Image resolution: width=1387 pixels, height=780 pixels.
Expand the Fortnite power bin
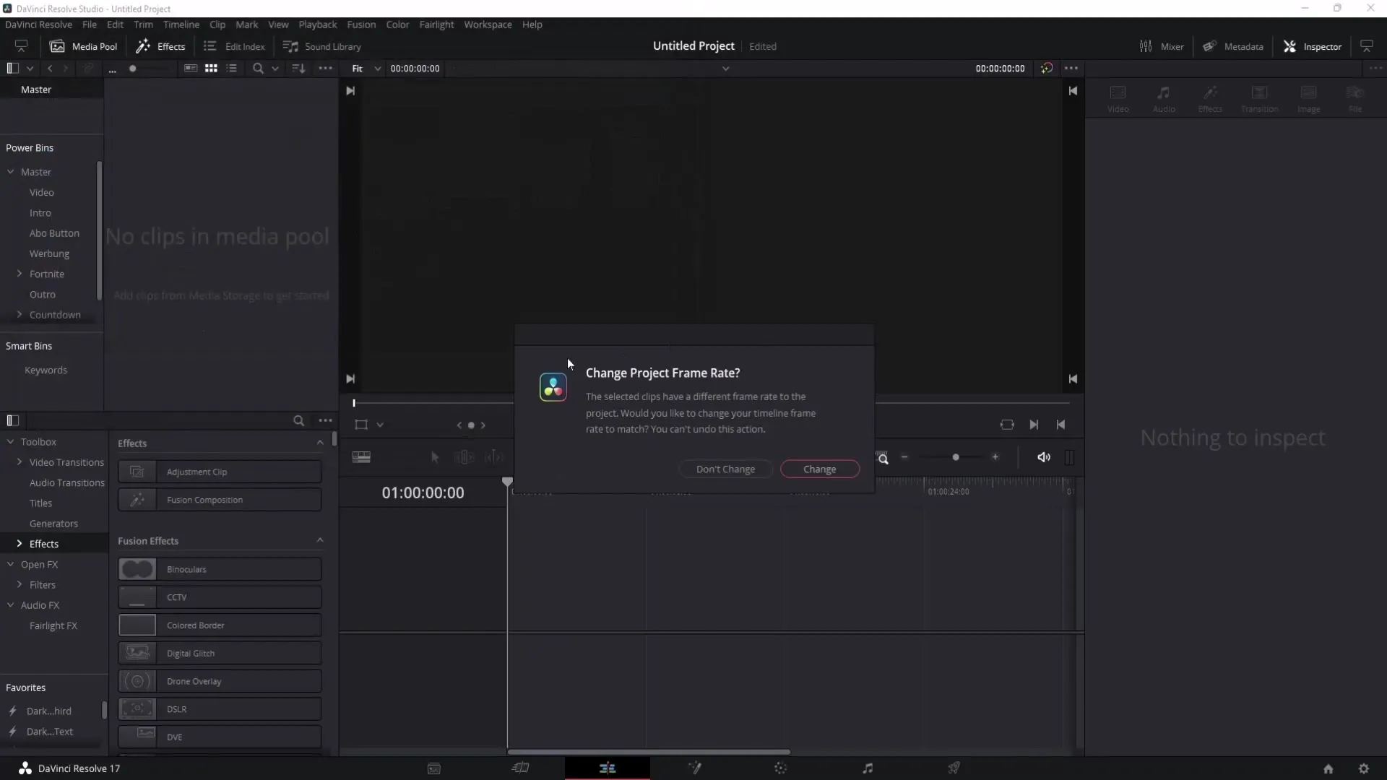click(x=20, y=274)
